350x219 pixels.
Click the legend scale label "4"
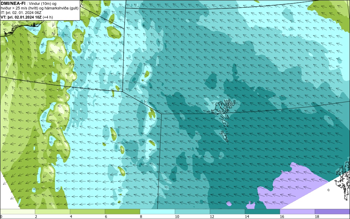[x=71, y=217]
